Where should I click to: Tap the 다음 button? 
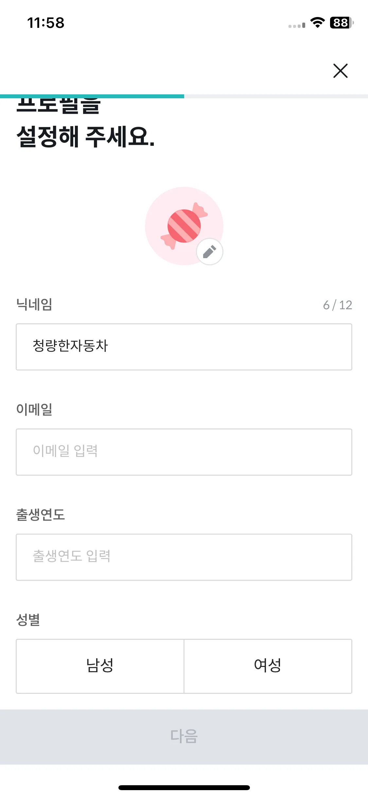184,737
